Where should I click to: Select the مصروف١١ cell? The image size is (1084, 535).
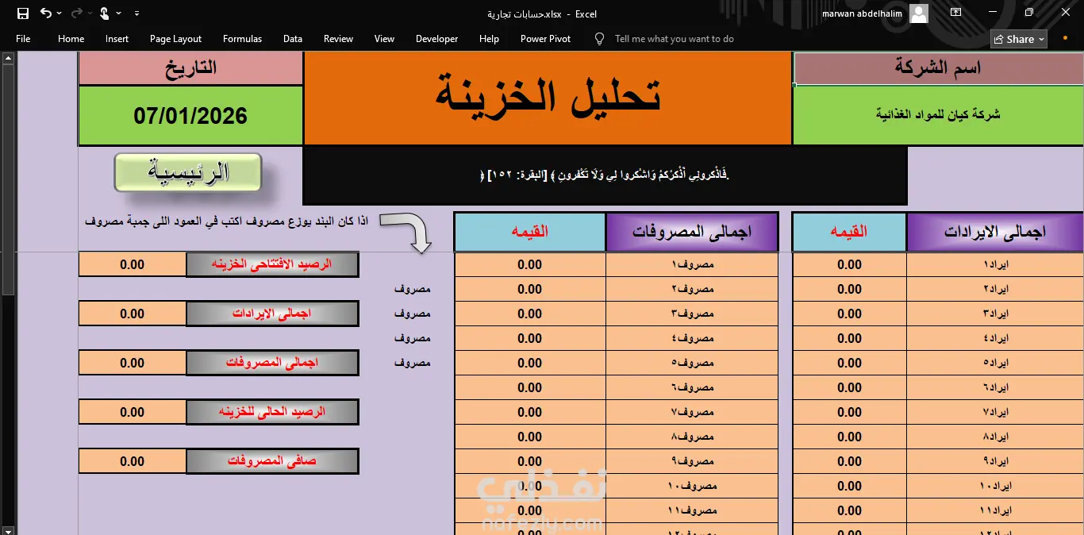click(x=692, y=510)
